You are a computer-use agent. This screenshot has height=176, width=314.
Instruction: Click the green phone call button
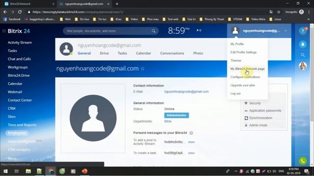[303, 161]
